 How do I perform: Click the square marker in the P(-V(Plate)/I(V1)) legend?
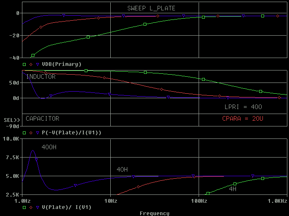coord(24,133)
